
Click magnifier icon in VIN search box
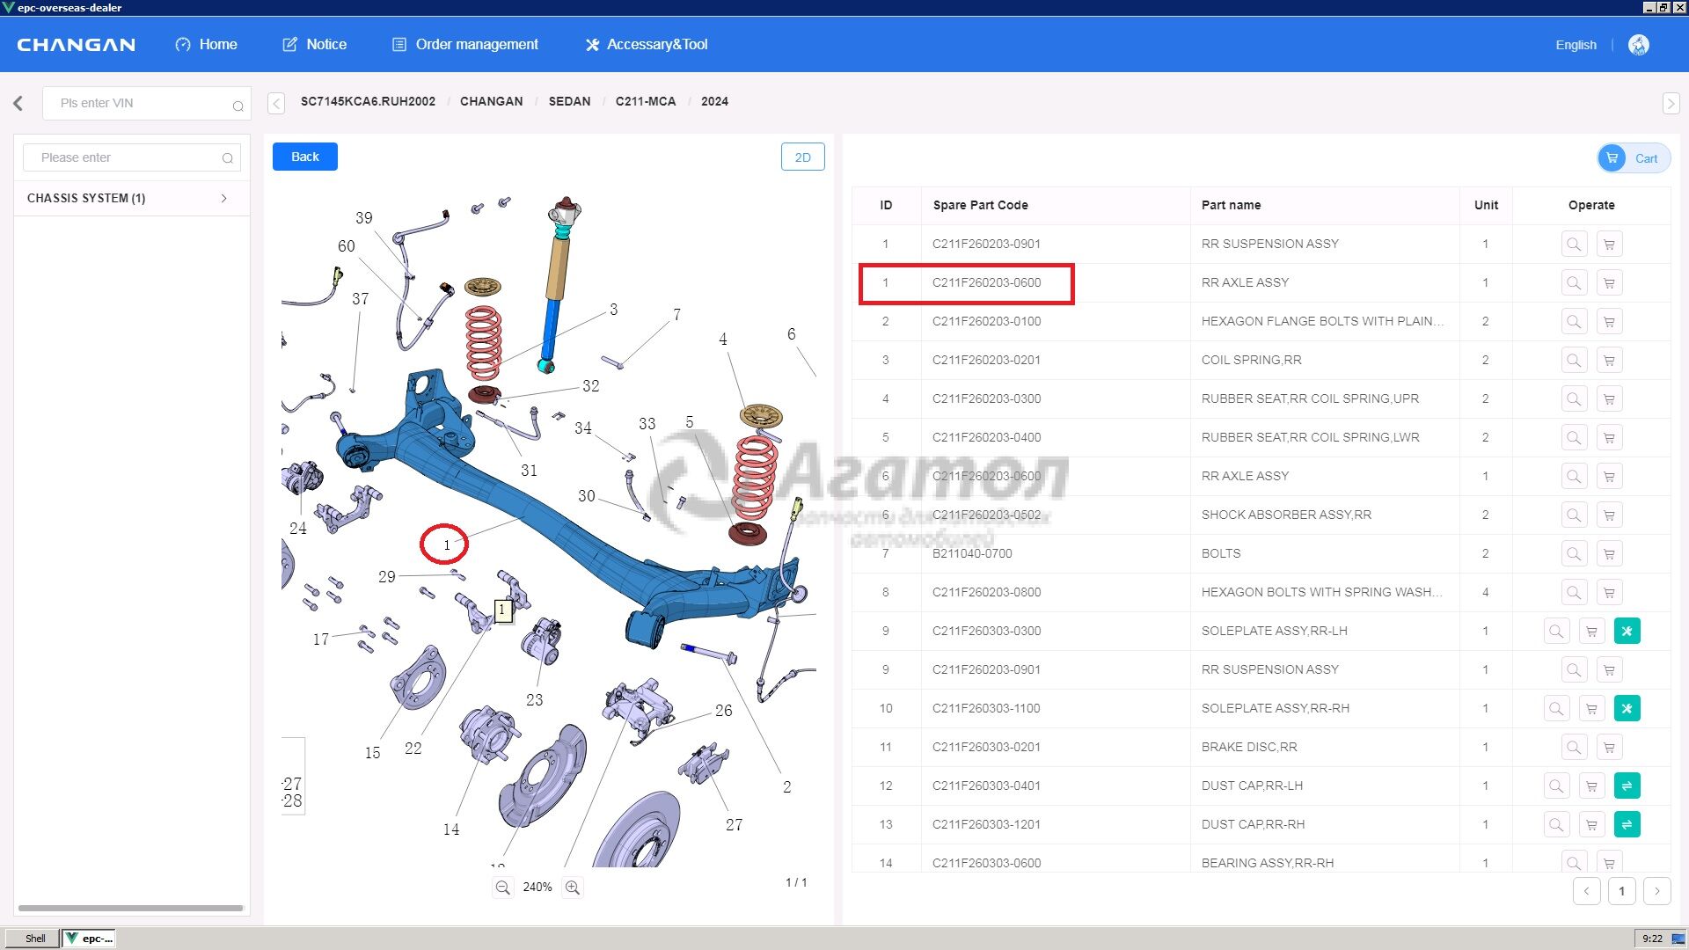[238, 106]
